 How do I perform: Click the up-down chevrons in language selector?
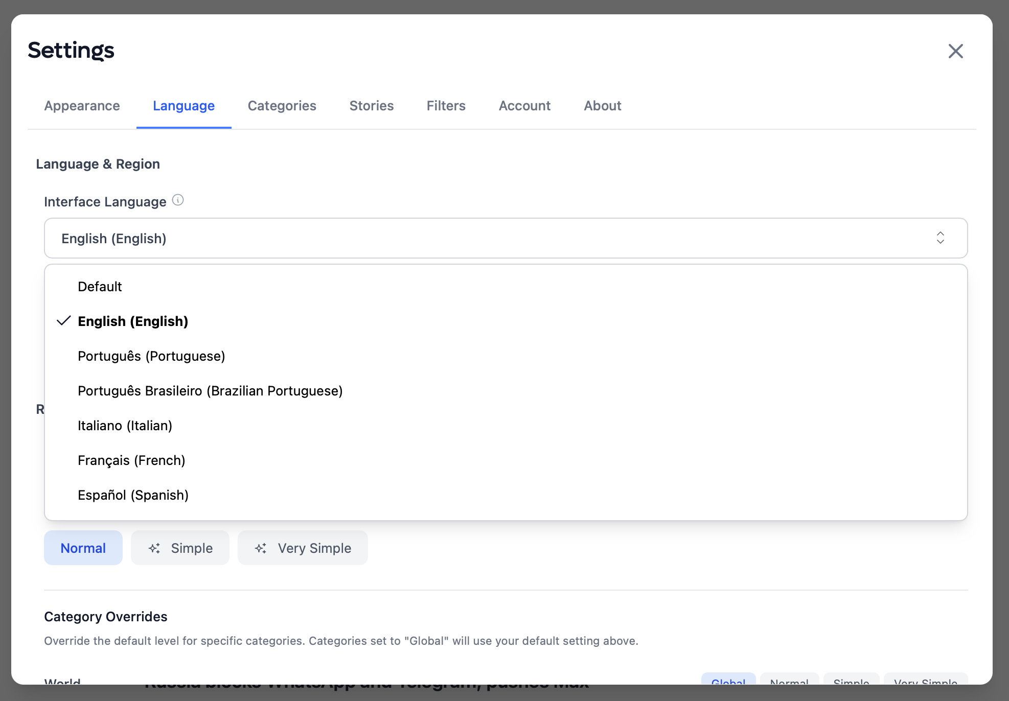click(940, 238)
